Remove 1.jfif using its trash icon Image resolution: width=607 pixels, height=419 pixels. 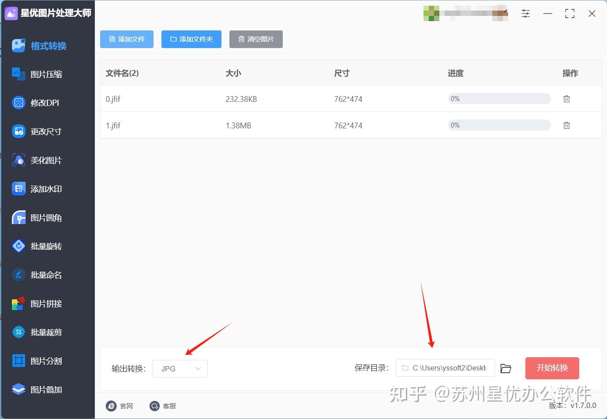tap(566, 125)
